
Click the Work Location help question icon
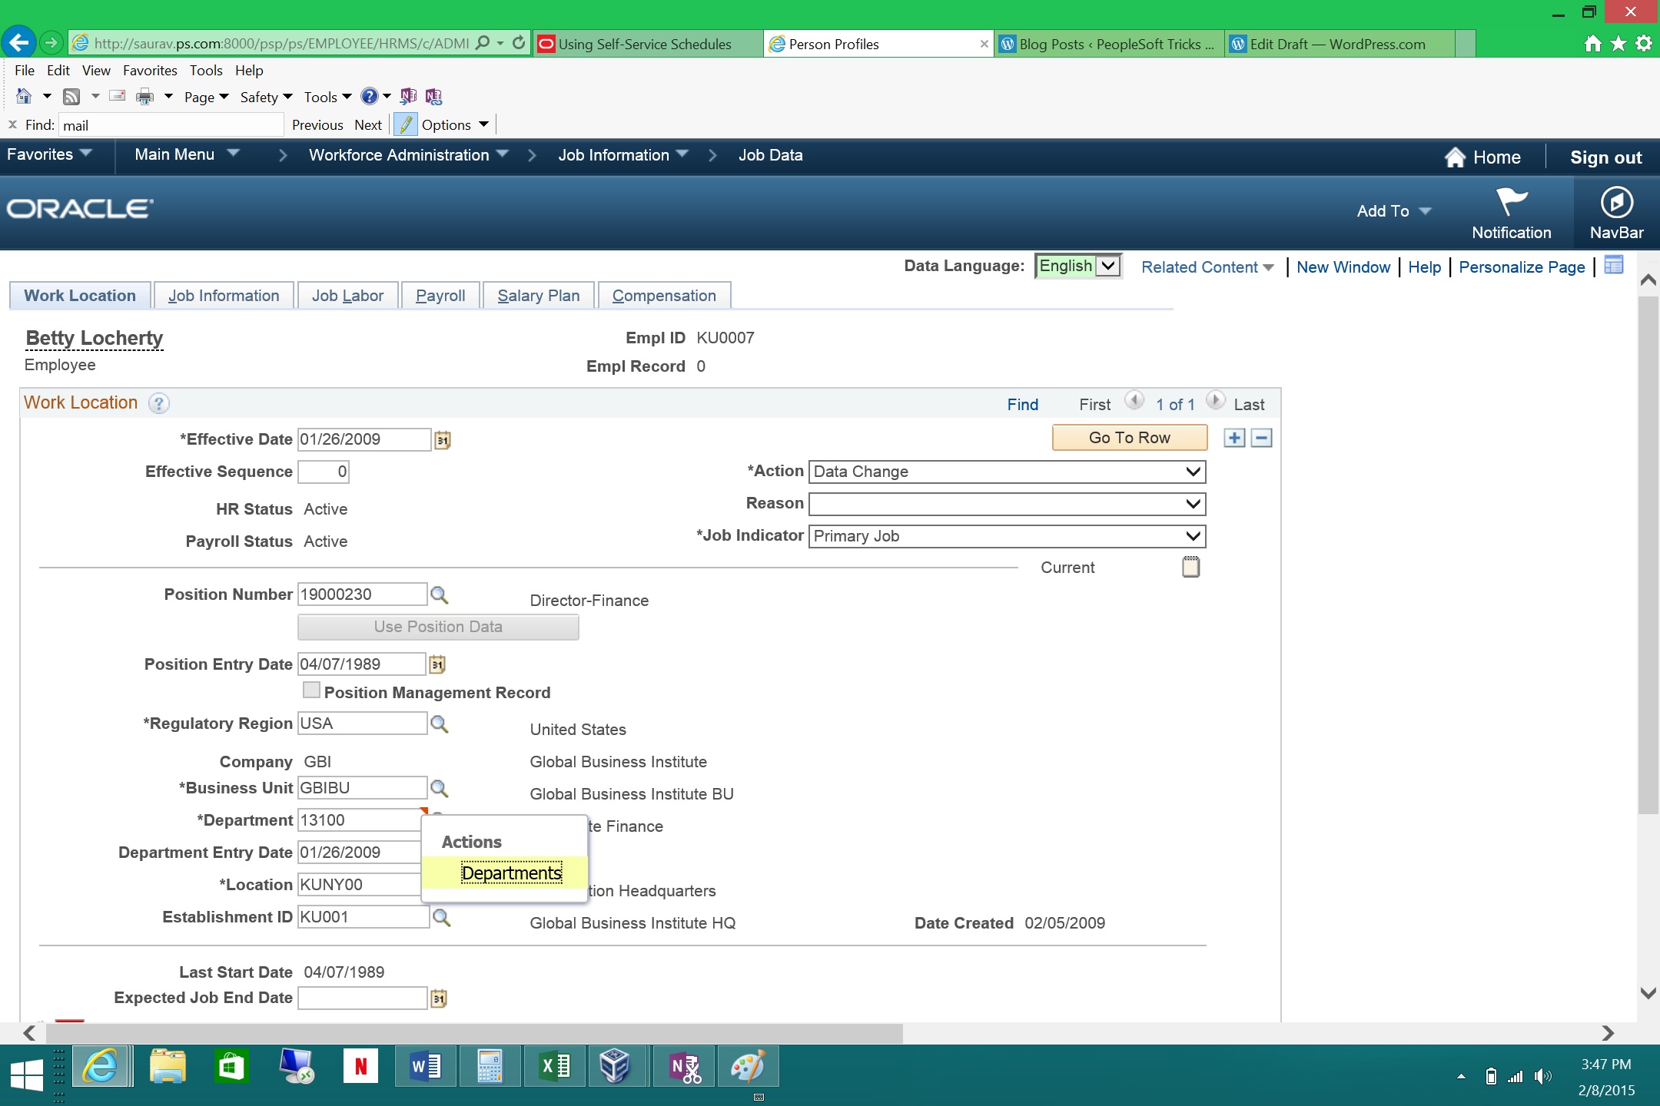(x=158, y=404)
